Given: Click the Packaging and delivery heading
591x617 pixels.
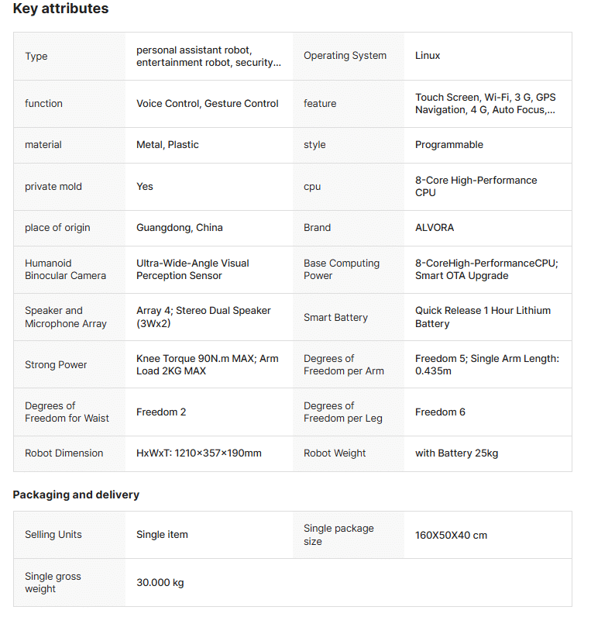Looking at the screenshot, I should pyautogui.click(x=76, y=495).
